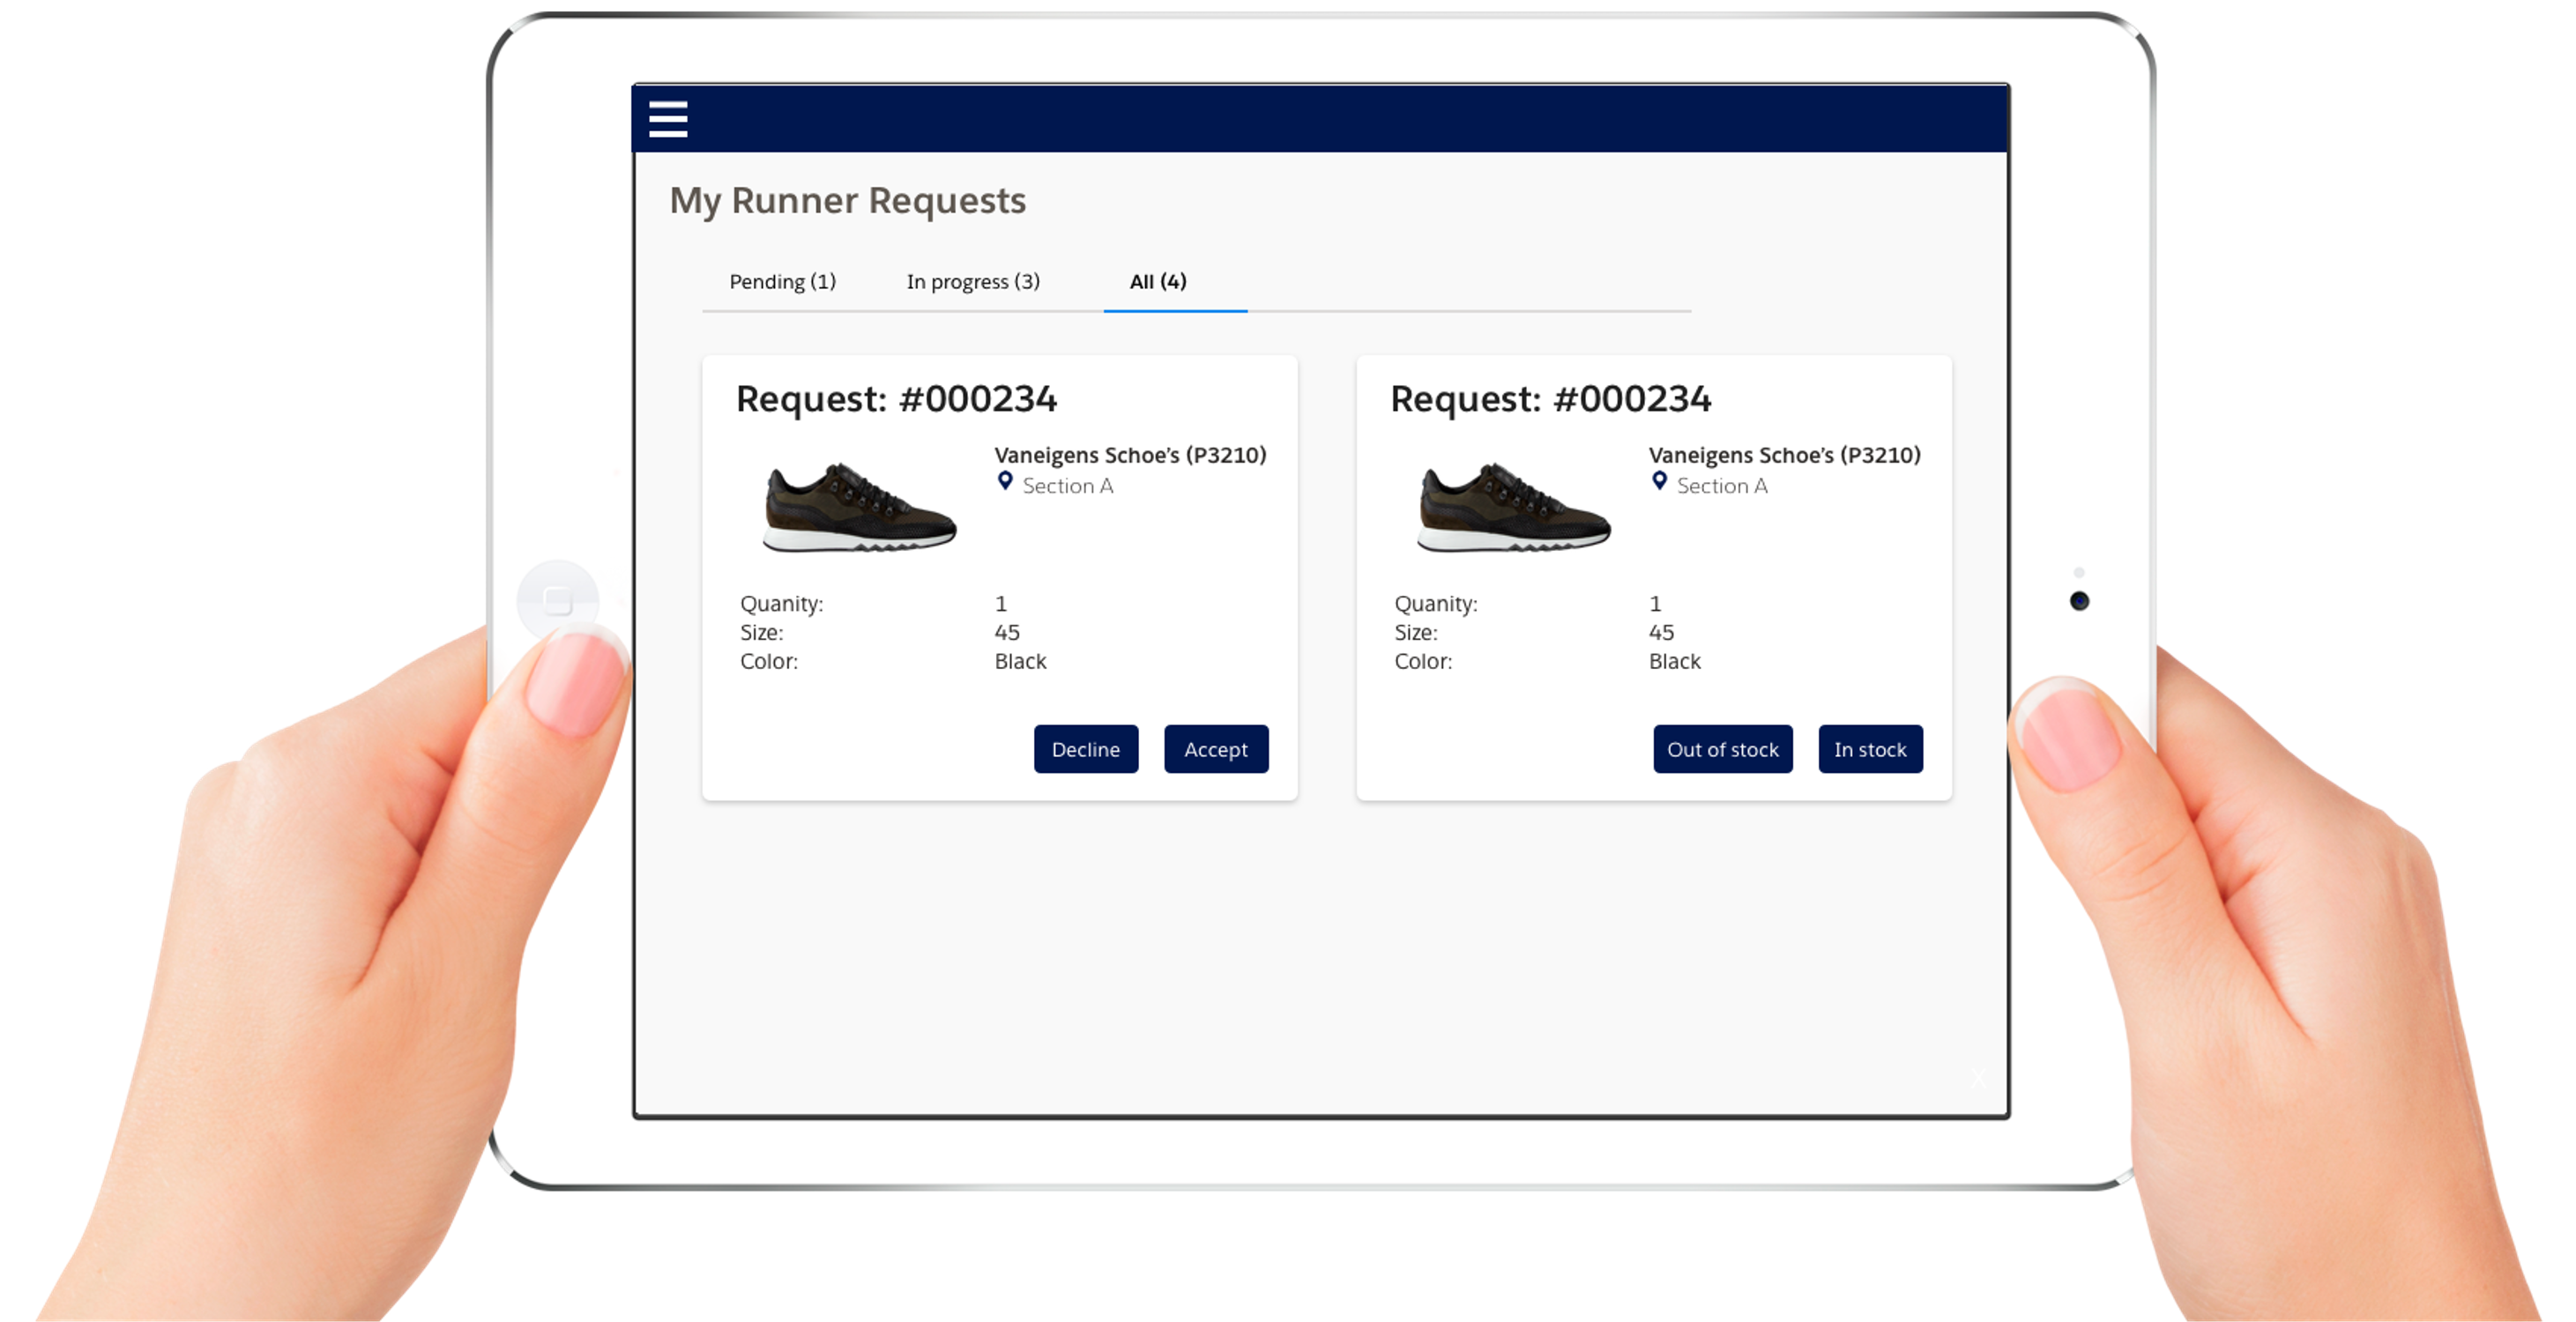The width and height of the screenshot is (2576, 1322).
Task: Open shoe thumbnail in the Decline/Accept card
Action: pos(859,506)
